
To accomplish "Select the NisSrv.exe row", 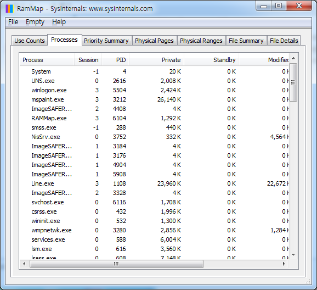I will point(154,137).
